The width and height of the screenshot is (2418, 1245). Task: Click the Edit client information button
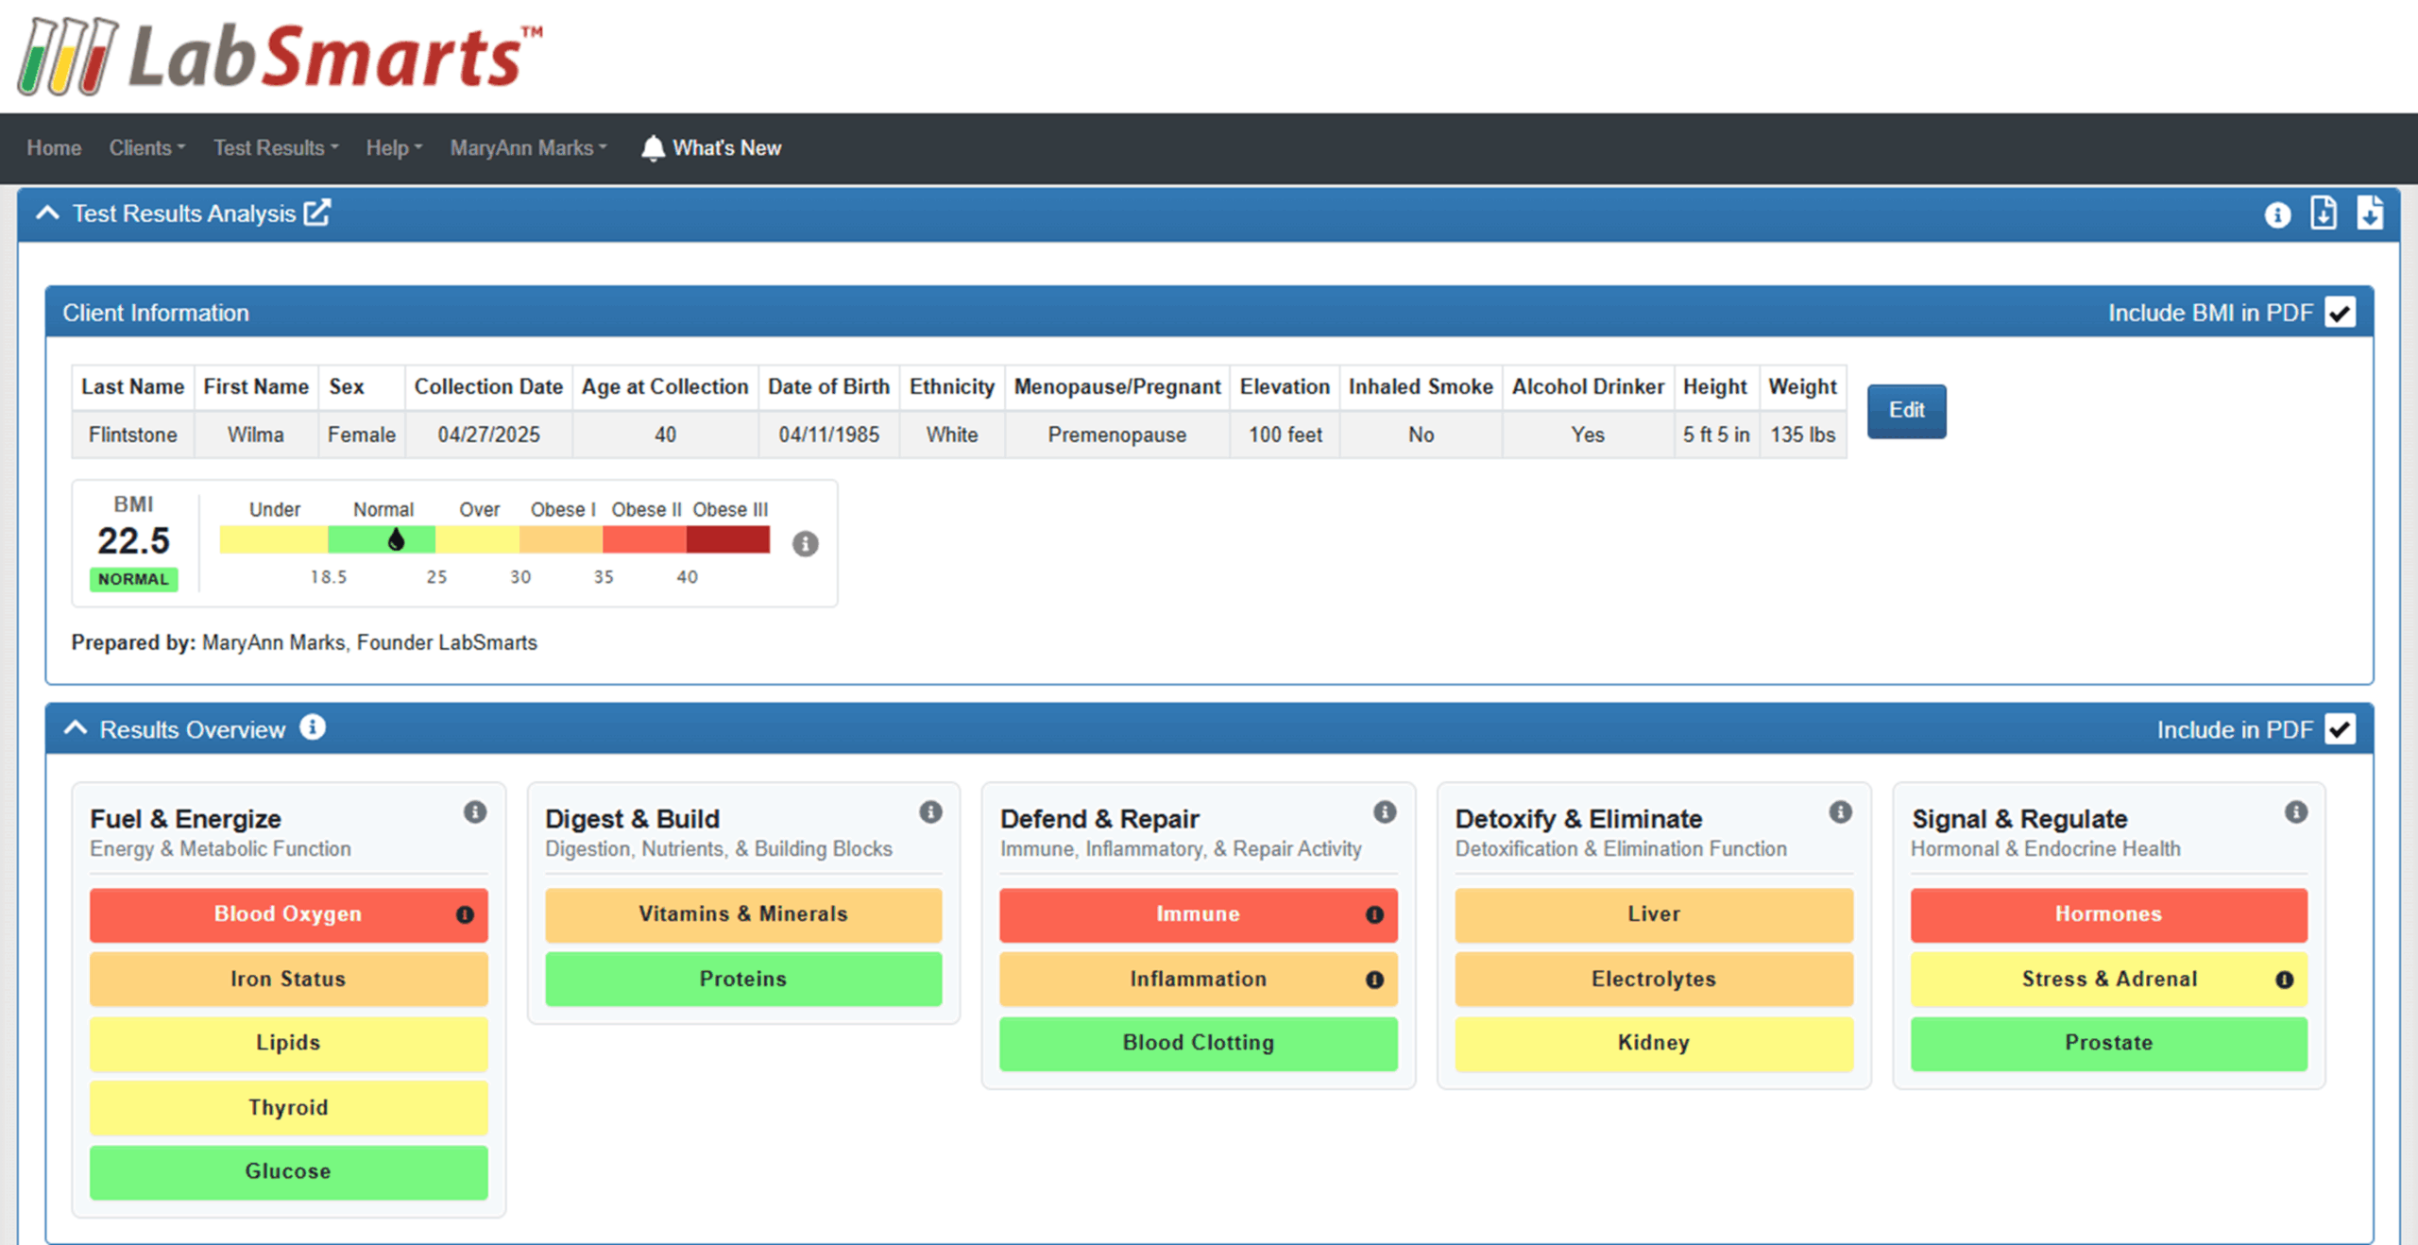click(1906, 411)
